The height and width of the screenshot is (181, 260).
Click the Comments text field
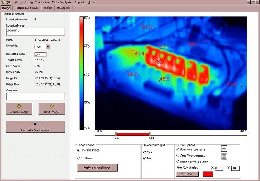35,96
